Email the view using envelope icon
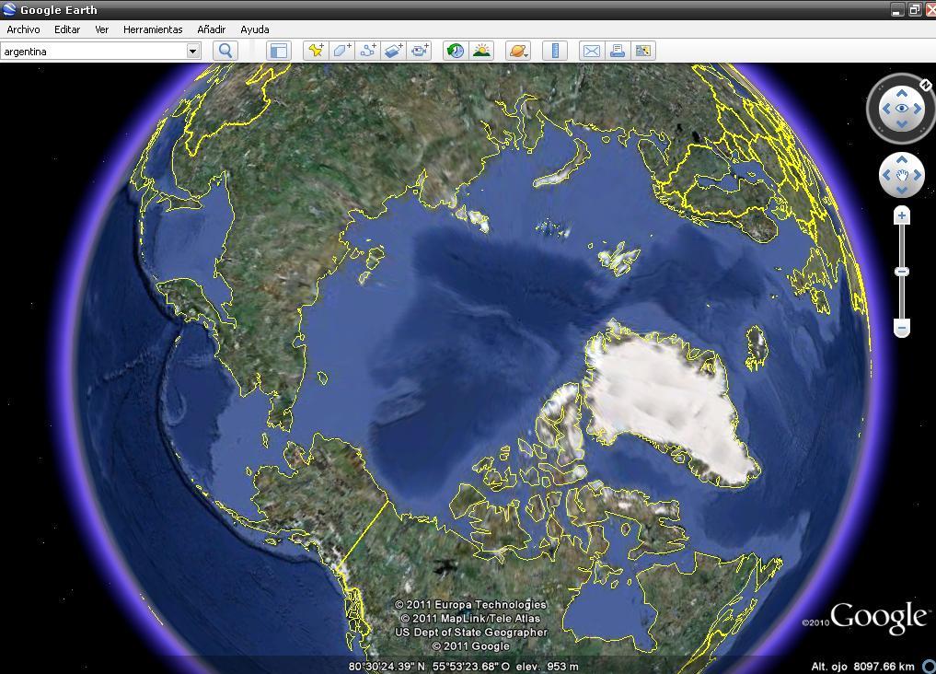This screenshot has height=674, width=936. (592, 51)
